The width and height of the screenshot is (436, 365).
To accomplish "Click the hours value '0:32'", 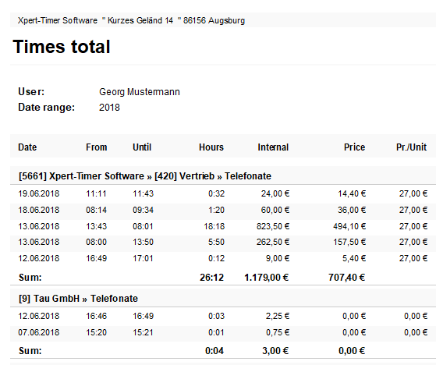I will pyautogui.click(x=216, y=193).
